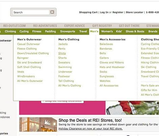Image resolution: width=159 pixels, height=136 pixels.
Task: Switch to the REI Adventures tab
Action: click(x=45, y=26)
